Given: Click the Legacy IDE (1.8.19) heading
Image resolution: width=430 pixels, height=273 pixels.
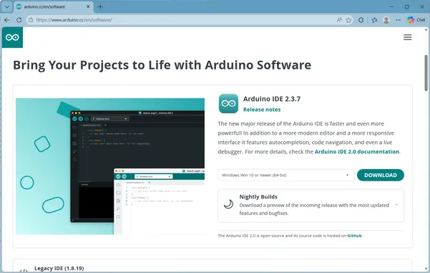Looking at the screenshot, I should (59, 268).
